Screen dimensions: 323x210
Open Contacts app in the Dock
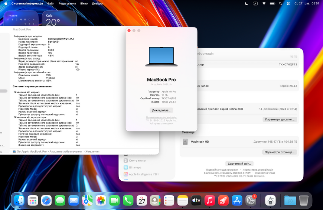(x=155, y=200)
